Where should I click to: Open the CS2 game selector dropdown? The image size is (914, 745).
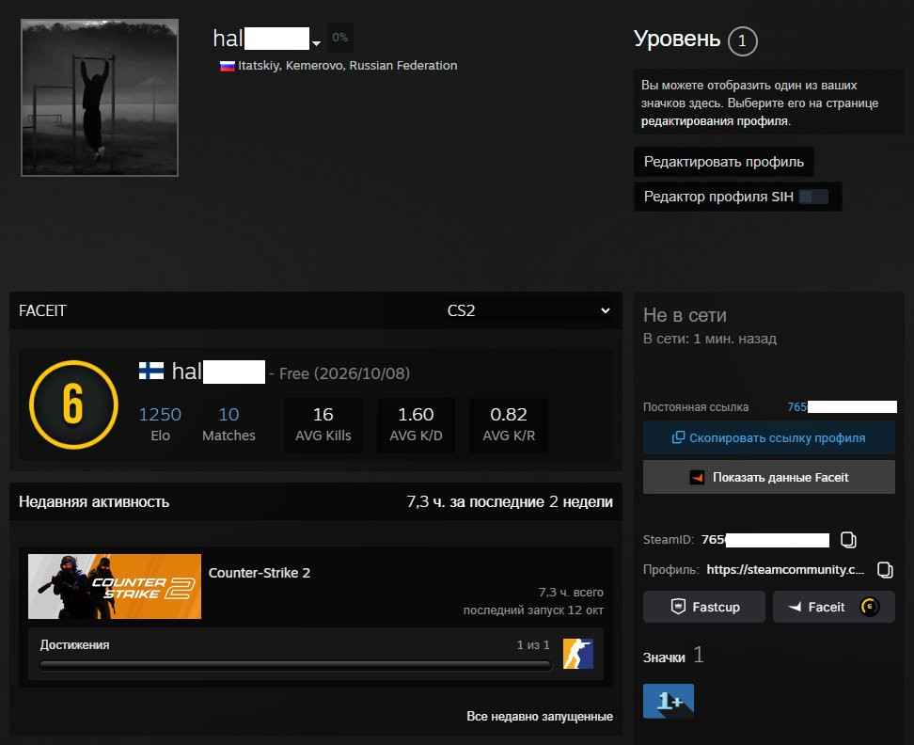(x=528, y=310)
